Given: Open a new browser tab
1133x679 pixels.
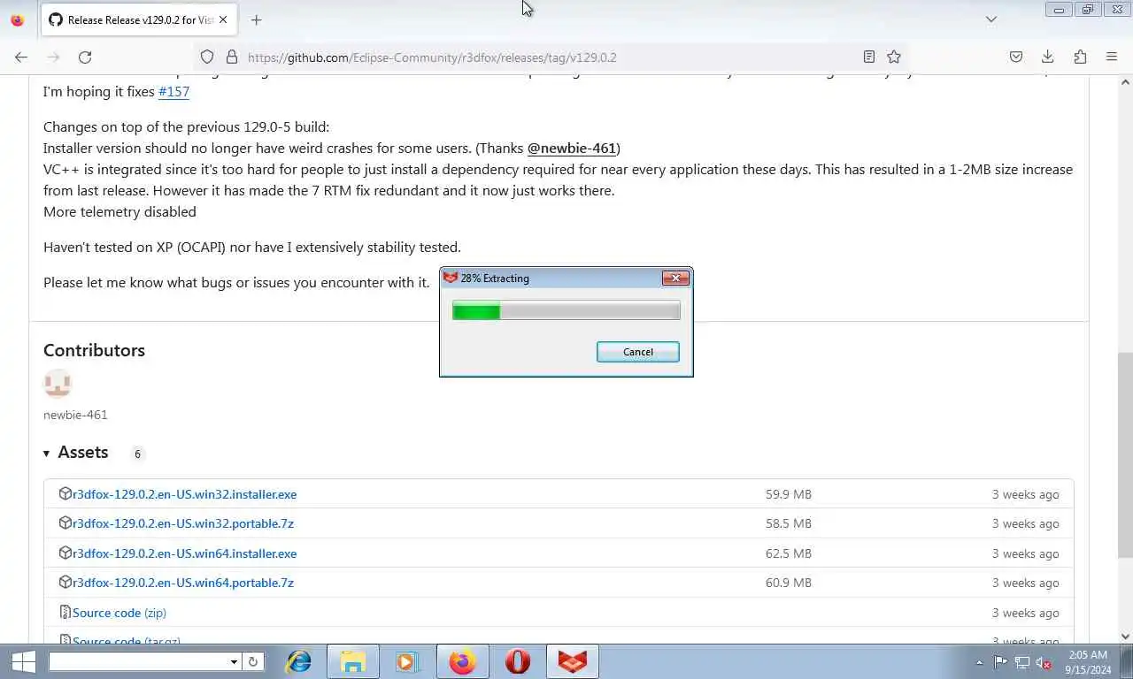Looking at the screenshot, I should (x=256, y=19).
